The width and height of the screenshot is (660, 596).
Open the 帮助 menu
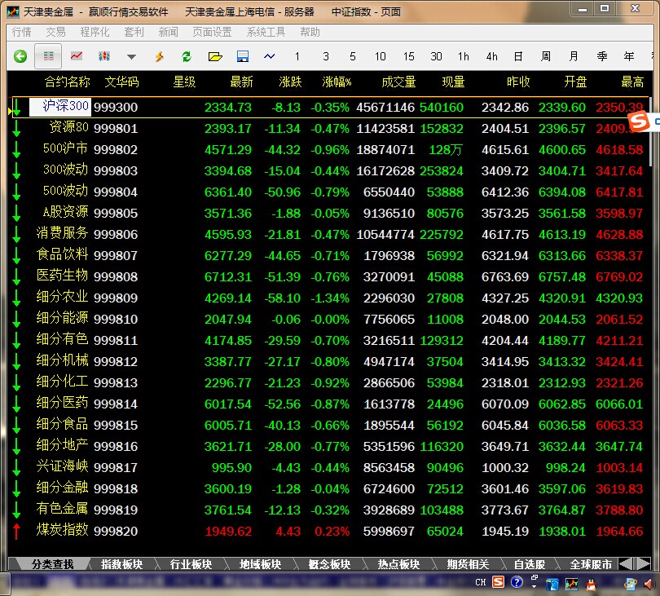(x=310, y=32)
